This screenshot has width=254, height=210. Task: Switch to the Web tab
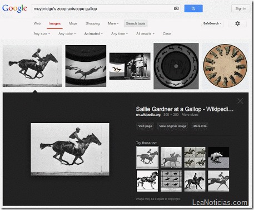click(37, 23)
